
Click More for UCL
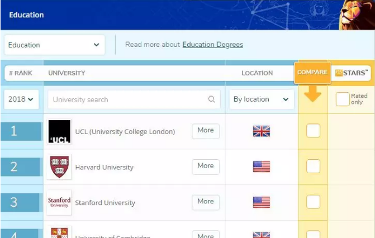click(206, 131)
